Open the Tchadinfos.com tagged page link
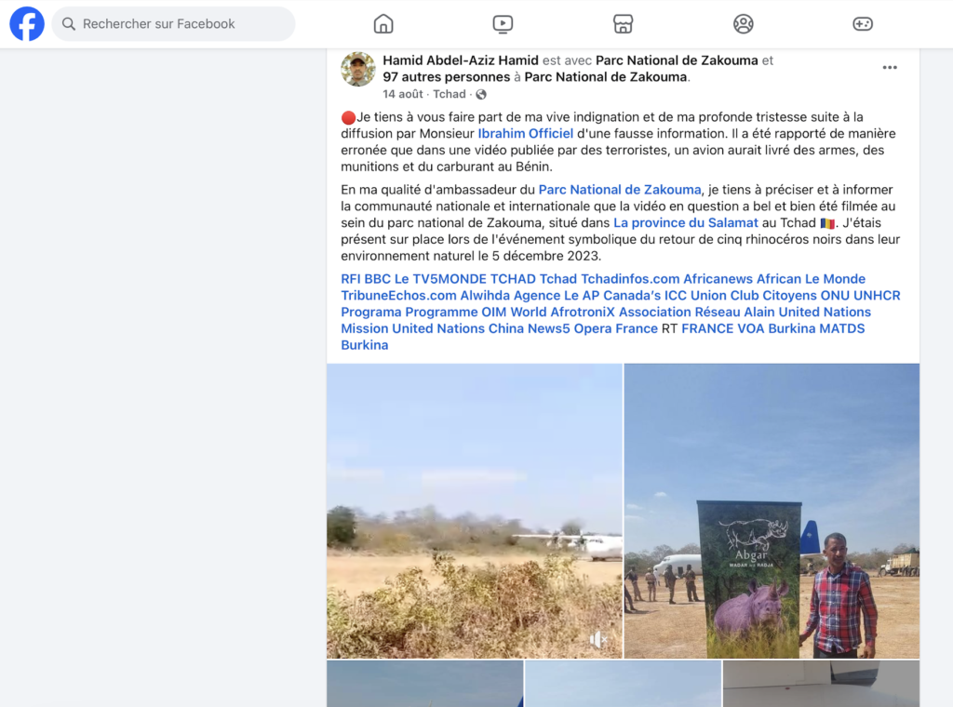The height and width of the screenshot is (707, 953). [x=630, y=279]
